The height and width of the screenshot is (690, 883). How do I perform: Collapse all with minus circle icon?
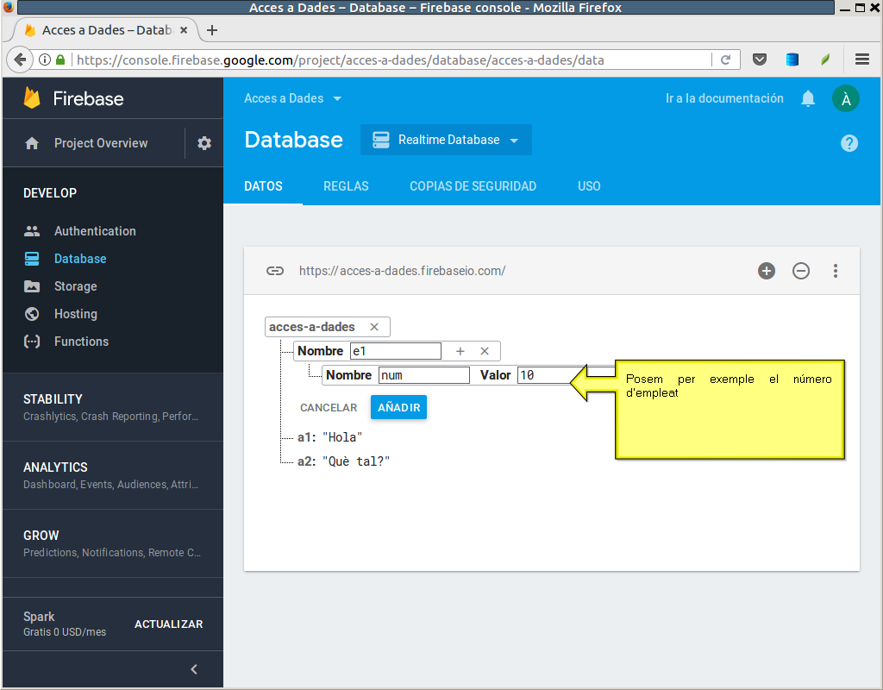point(800,271)
